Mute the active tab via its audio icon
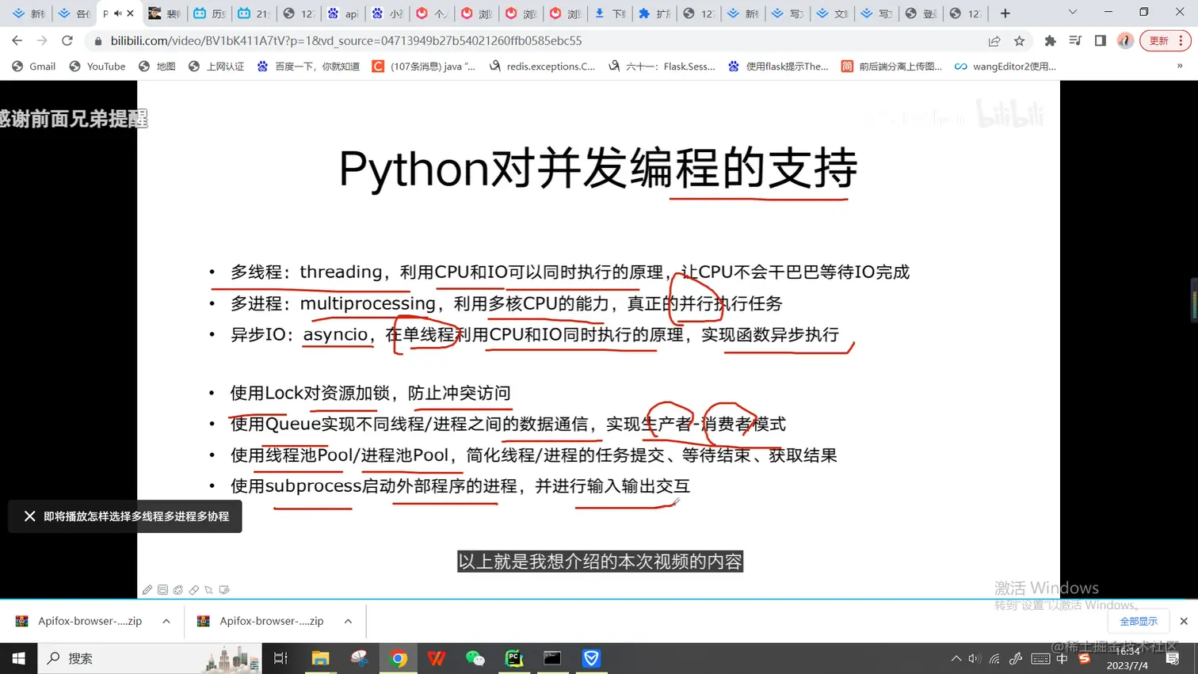This screenshot has width=1198, height=674. [118, 13]
